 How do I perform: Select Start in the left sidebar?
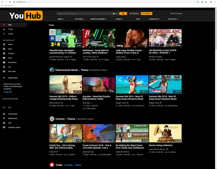point(10,25)
